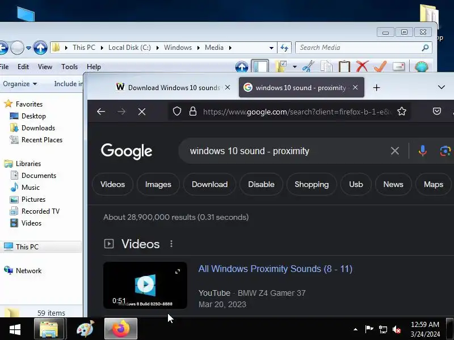Viewport: 454px width, 340px height.
Task: Open the Videos library in navigation pane
Action: [31, 223]
